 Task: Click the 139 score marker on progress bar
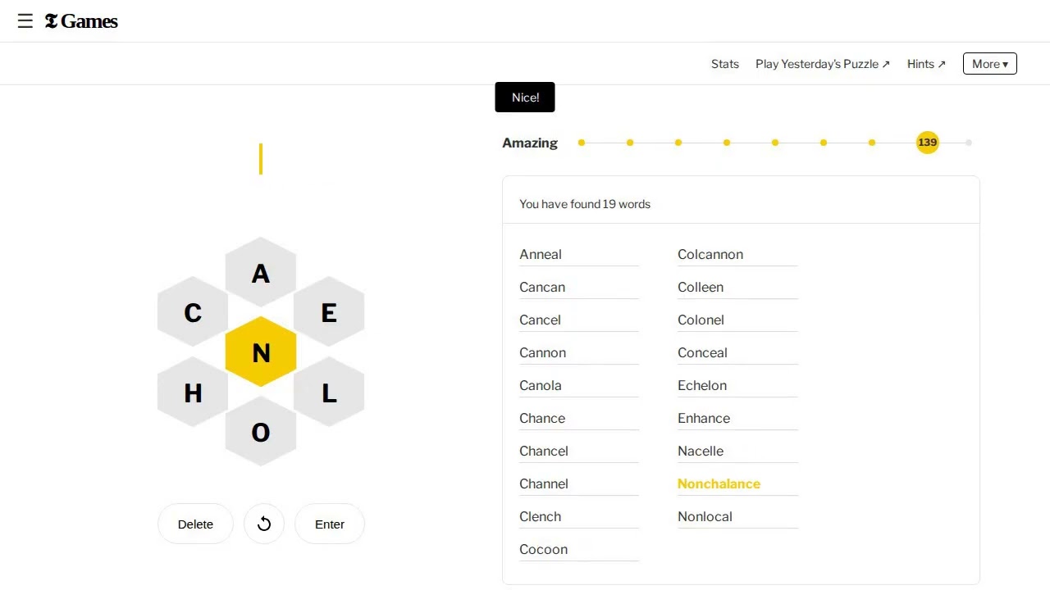[927, 143]
